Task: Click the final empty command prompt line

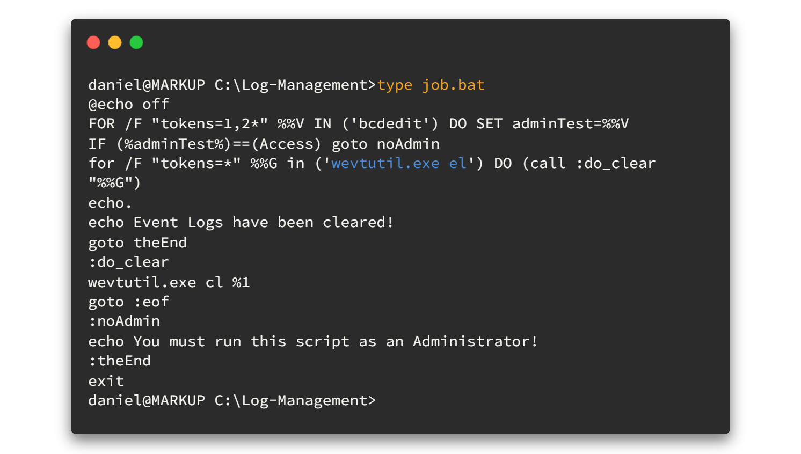Action: click(x=232, y=400)
